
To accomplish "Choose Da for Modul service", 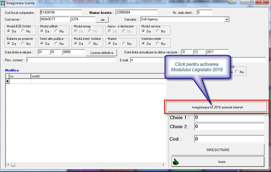I will [144, 31].
